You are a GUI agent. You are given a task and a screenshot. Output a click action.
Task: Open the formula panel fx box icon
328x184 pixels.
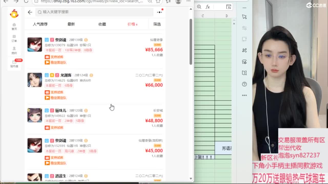point(229,7)
